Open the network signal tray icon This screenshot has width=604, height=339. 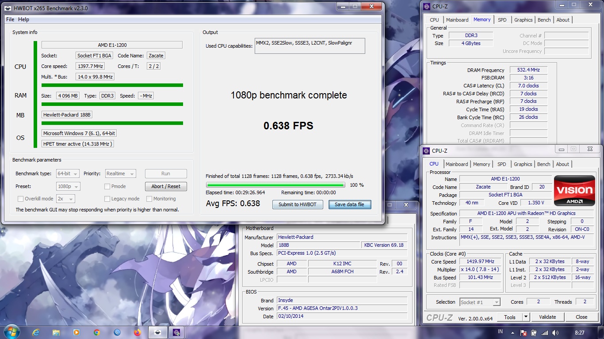545,332
